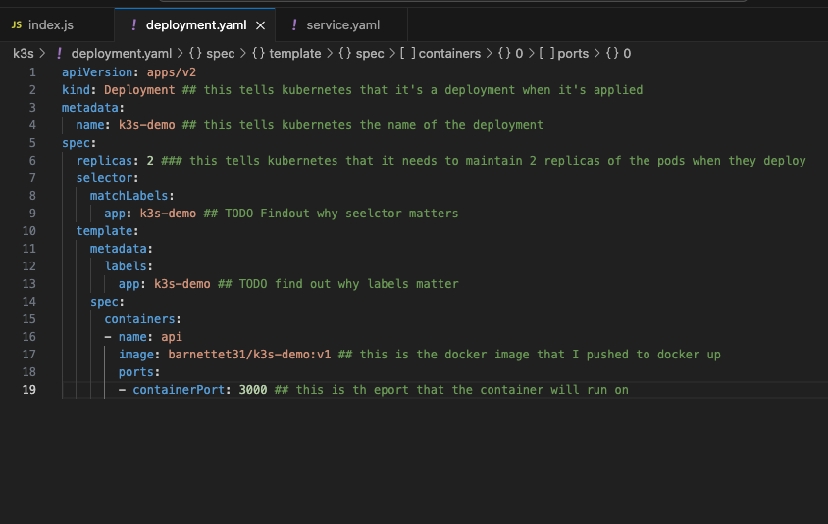The width and height of the screenshot is (828, 524).
Task: Expand the template breadcrumb segment
Action: pos(294,53)
